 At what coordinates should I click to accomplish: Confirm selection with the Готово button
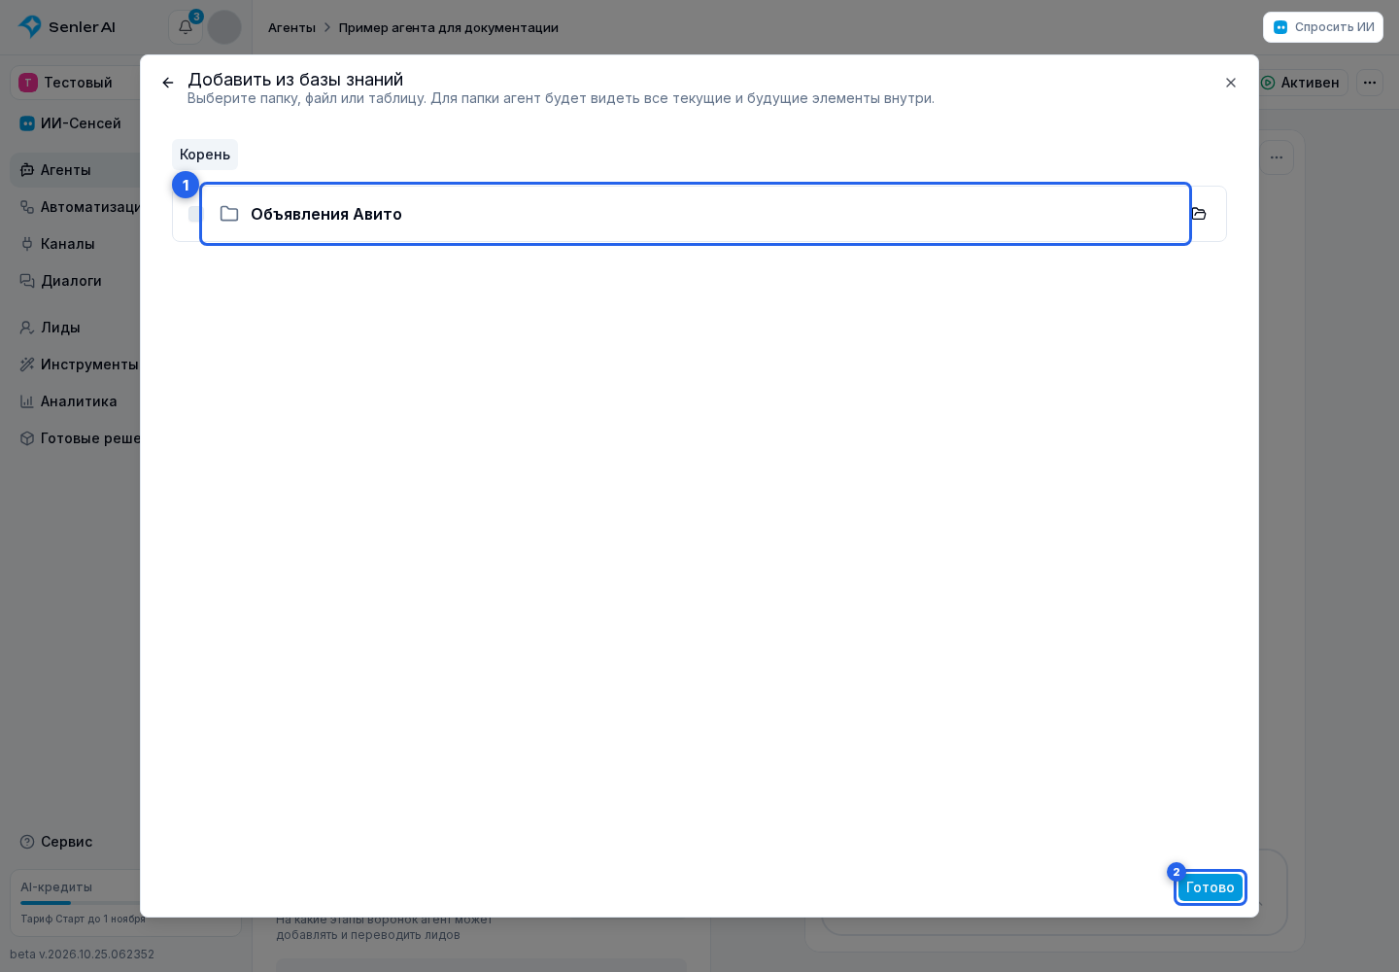click(x=1211, y=887)
